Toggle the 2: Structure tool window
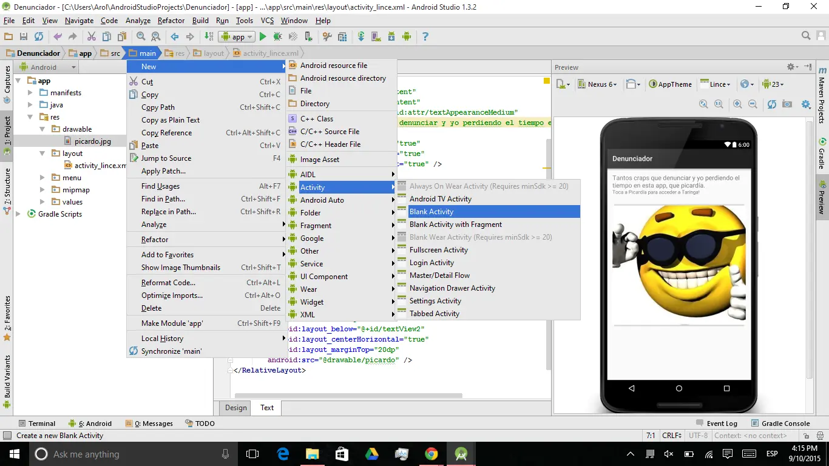 (7, 190)
